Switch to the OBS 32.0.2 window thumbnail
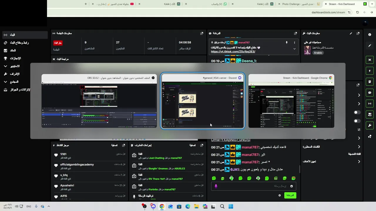This screenshot has width=376, height=211. tap(99, 101)
